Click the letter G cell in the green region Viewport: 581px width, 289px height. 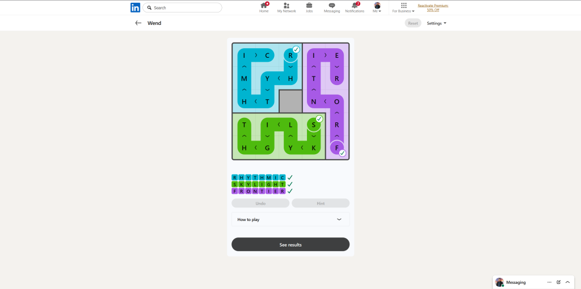267,148
